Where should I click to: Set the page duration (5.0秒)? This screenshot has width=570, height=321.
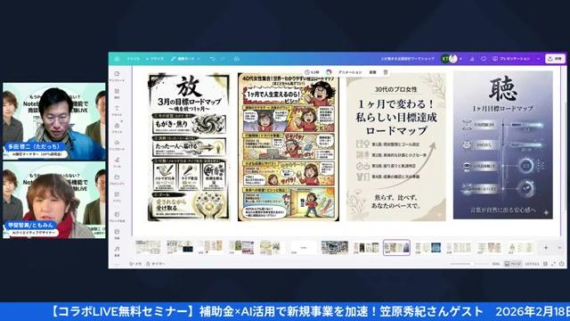pos(312,72)
